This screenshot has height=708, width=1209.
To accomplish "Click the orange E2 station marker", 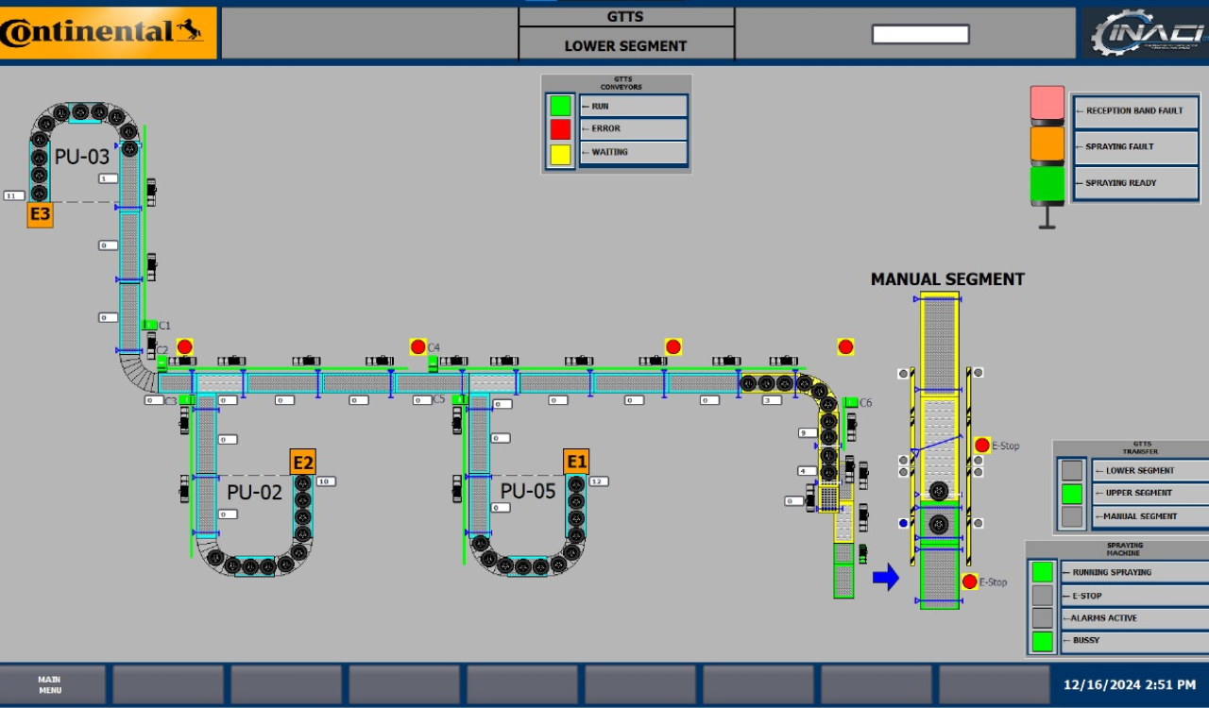I will pyautogui.click(x=302, y=463).
